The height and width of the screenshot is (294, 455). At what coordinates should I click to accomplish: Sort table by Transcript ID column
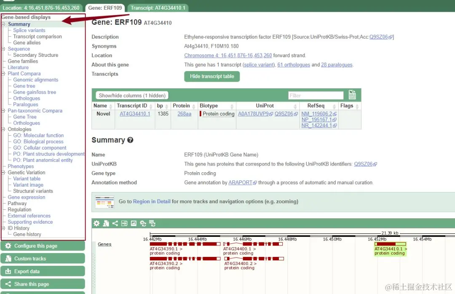coord(151,106)
